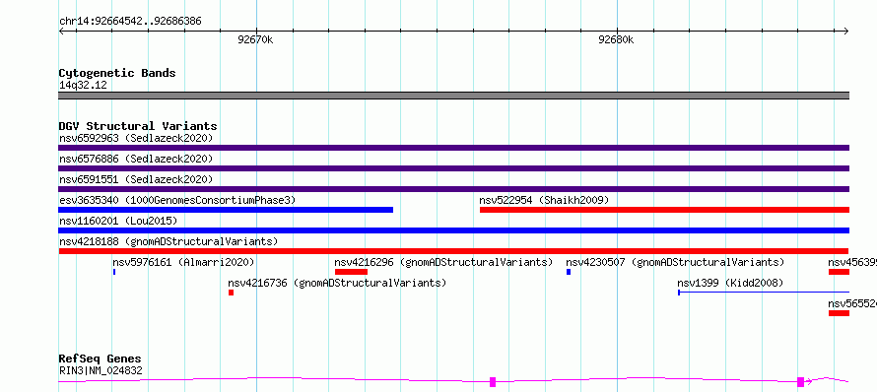
Task: Select the 14q32.12 band label
Action: pyautogui.click(x=83, y=86)
